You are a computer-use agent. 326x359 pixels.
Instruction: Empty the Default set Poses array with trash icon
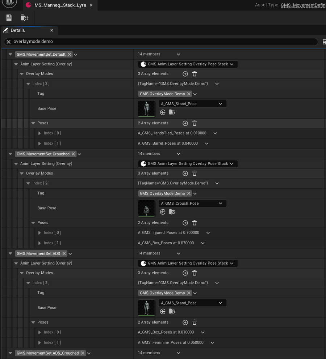[x=194, y=123]
